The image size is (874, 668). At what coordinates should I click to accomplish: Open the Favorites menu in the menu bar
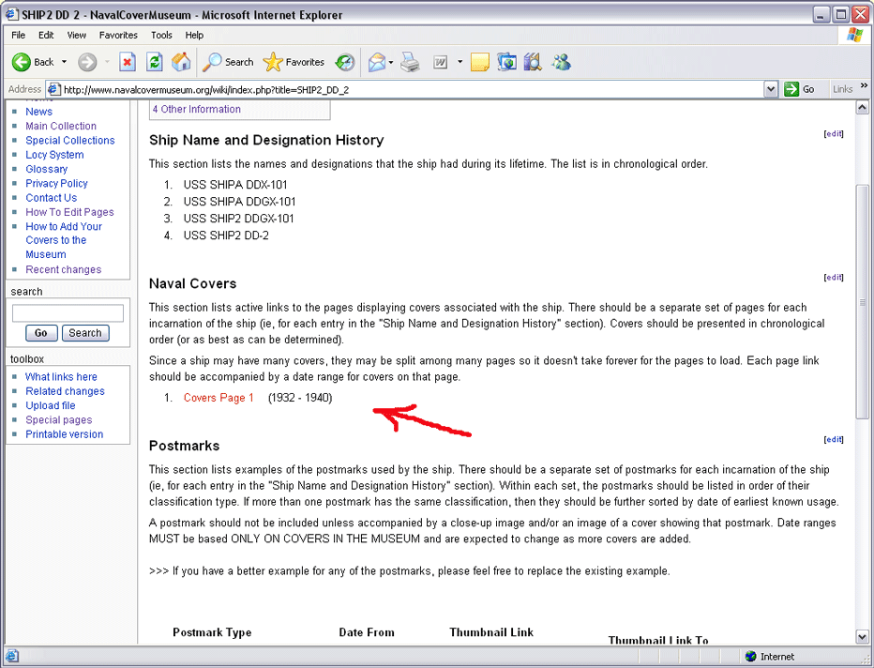pos(118,35)
